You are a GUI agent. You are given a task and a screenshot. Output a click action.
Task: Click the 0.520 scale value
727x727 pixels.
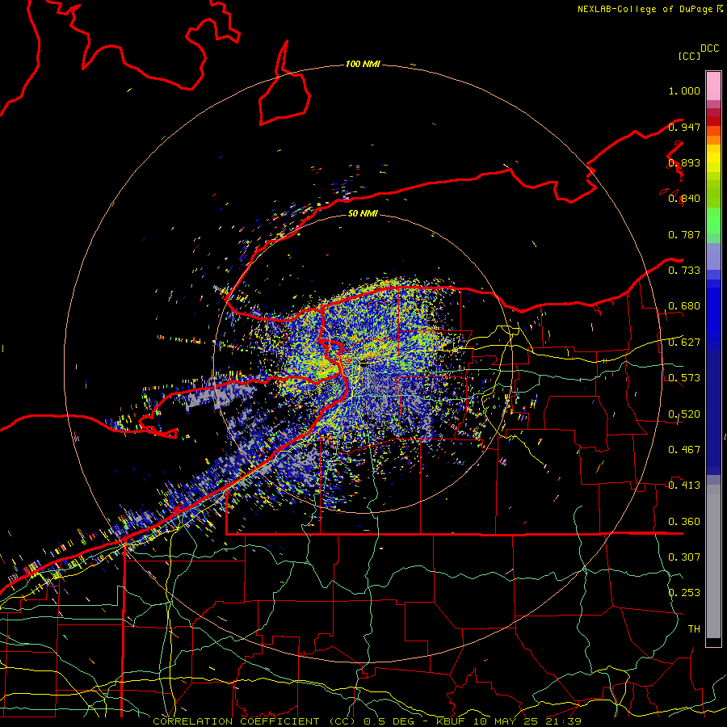click(x=684, y=414)
